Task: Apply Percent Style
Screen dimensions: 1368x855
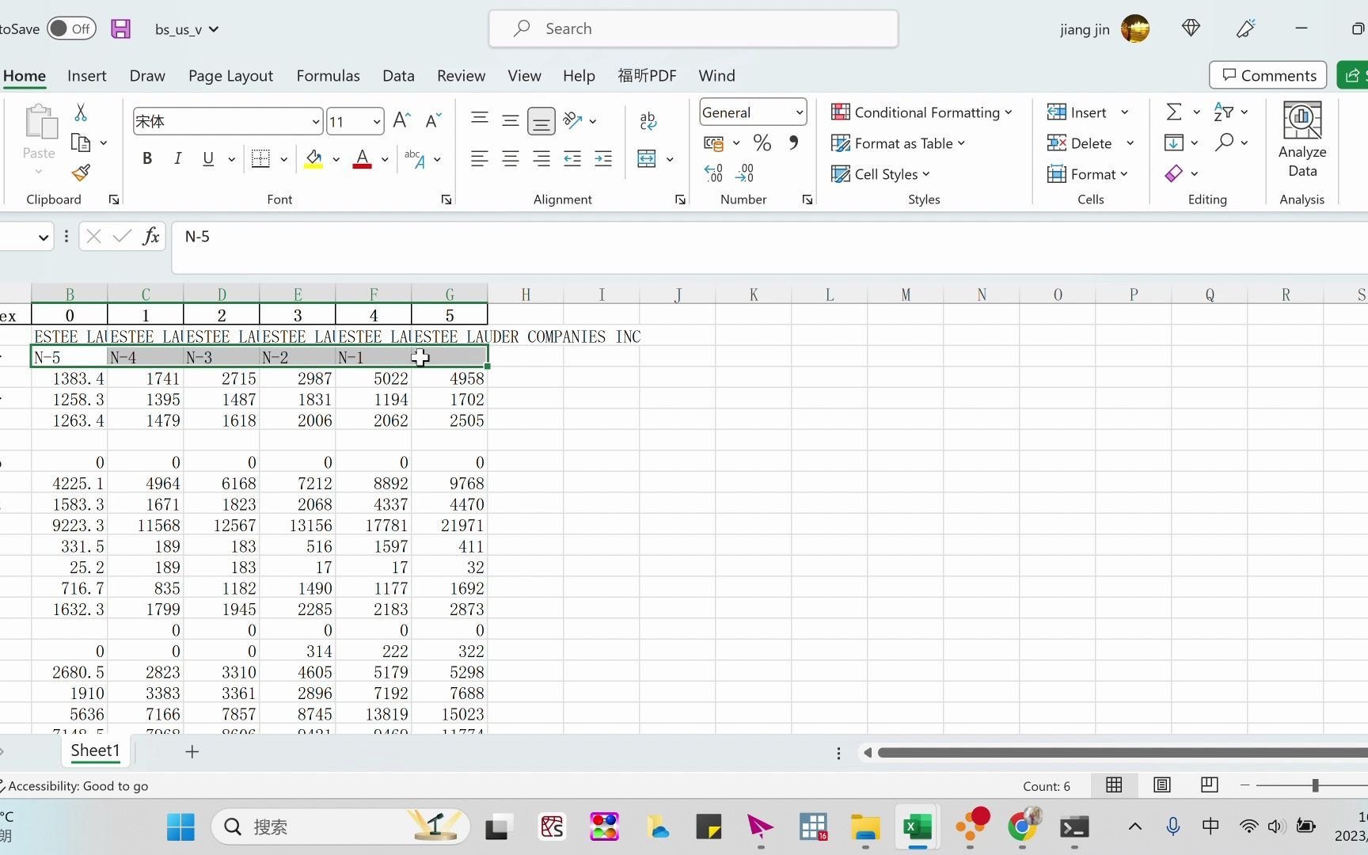Action: pyautogui.click(x=762, y=143)
